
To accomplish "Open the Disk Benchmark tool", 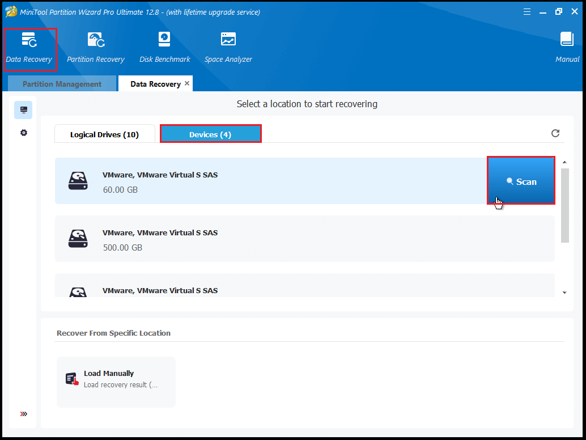I will click(165, 49).
